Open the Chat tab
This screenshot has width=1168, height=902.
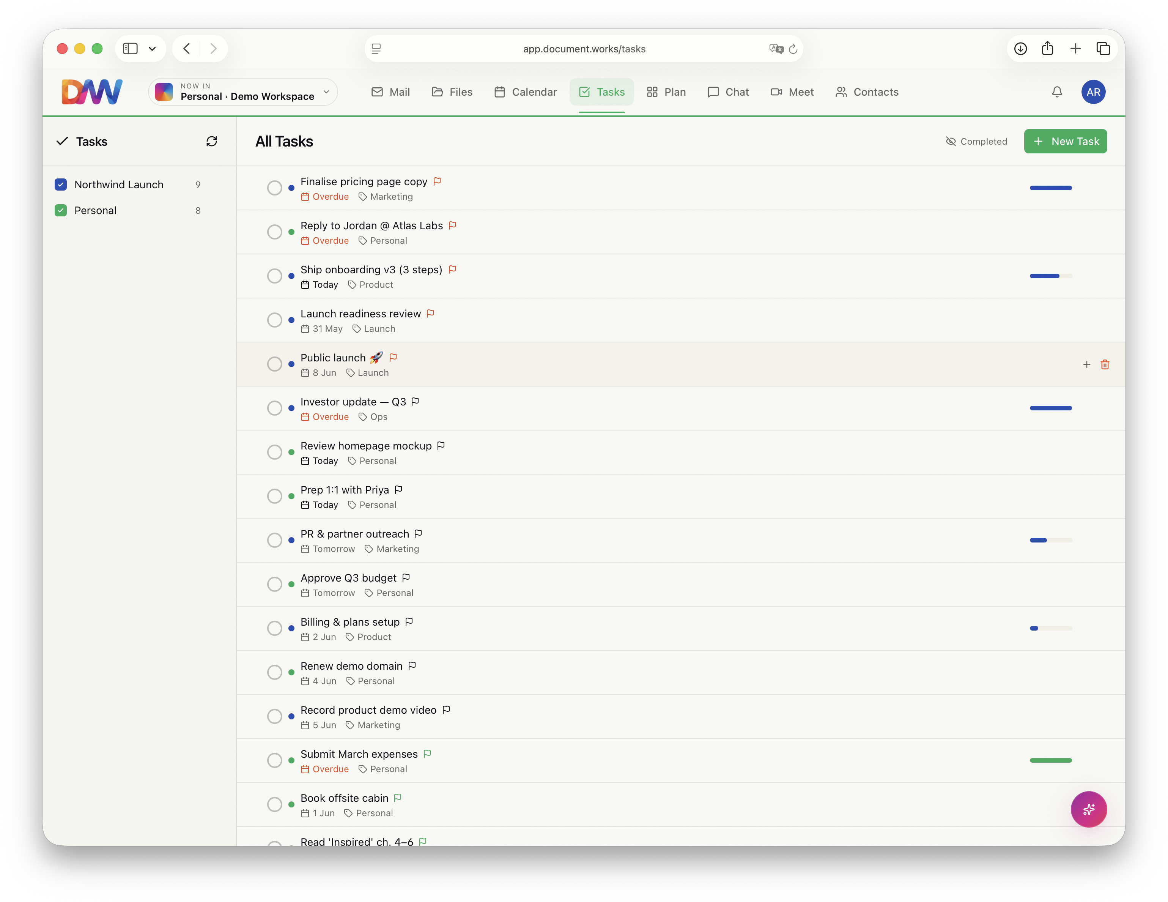click(728, 92)
